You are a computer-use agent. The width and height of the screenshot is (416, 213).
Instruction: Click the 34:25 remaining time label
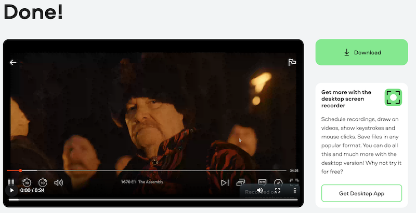[294, 171]
